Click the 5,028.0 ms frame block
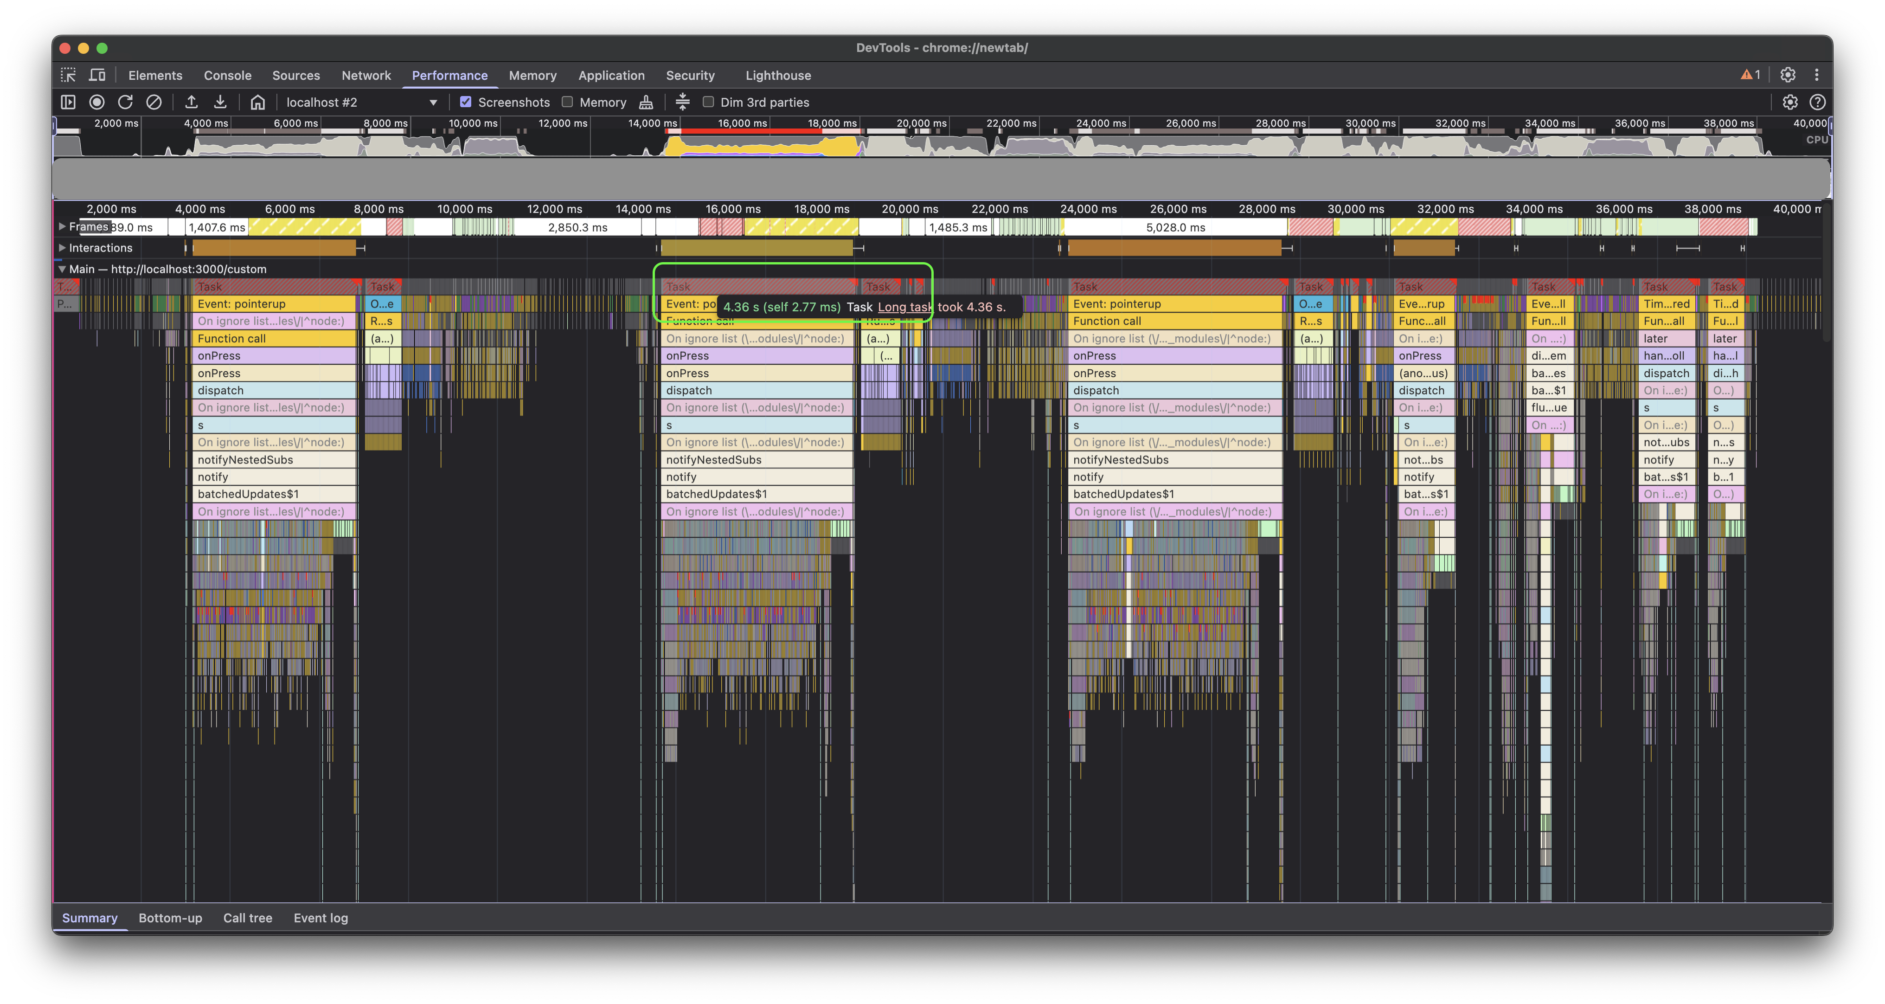 coord(1175,228)
